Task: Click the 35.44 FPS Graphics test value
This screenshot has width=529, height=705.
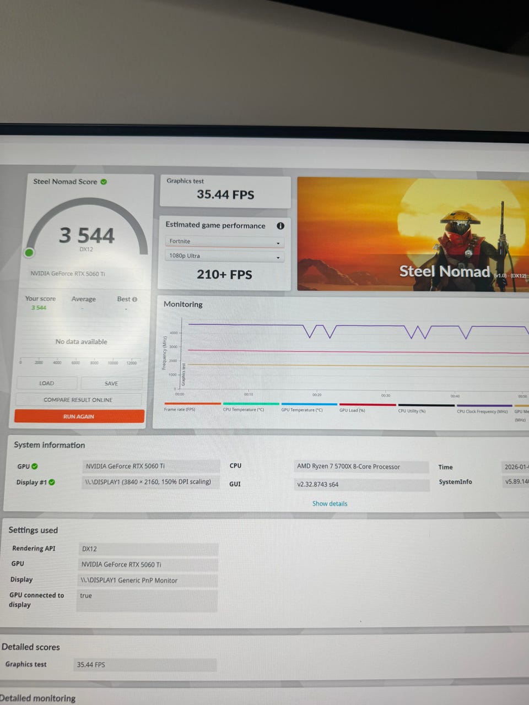Action: pyautogui.click(x=225, y=194)
